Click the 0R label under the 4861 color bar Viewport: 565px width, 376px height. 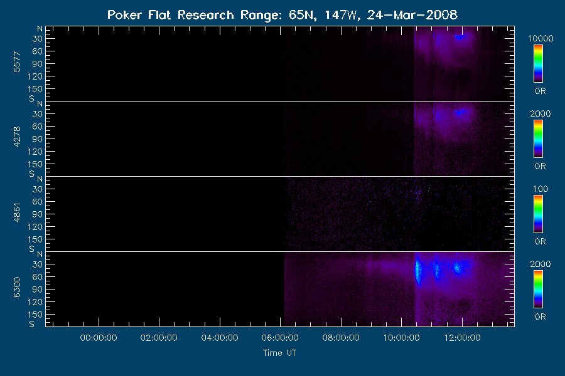(540, 241)
